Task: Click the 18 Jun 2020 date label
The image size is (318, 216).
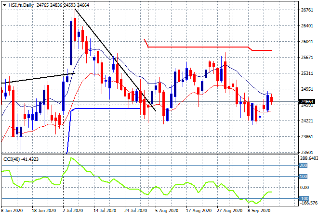Action: tap(44, 211)
